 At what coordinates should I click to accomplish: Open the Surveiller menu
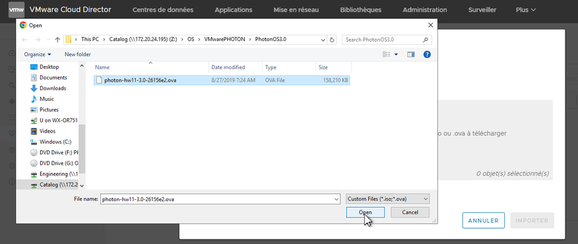tap(482, 10)
